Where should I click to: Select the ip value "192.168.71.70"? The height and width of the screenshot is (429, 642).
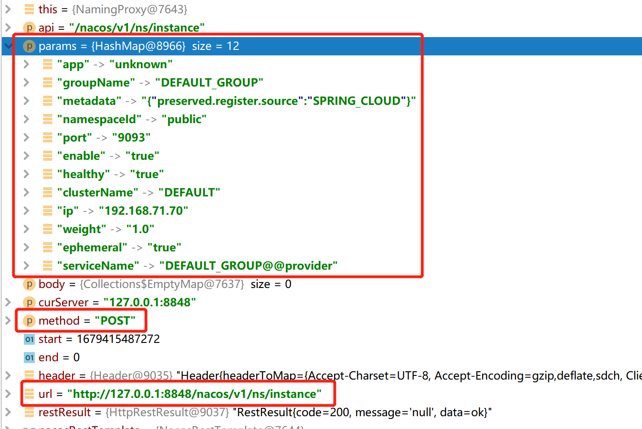pyautogui.click(x=143, y=211)
